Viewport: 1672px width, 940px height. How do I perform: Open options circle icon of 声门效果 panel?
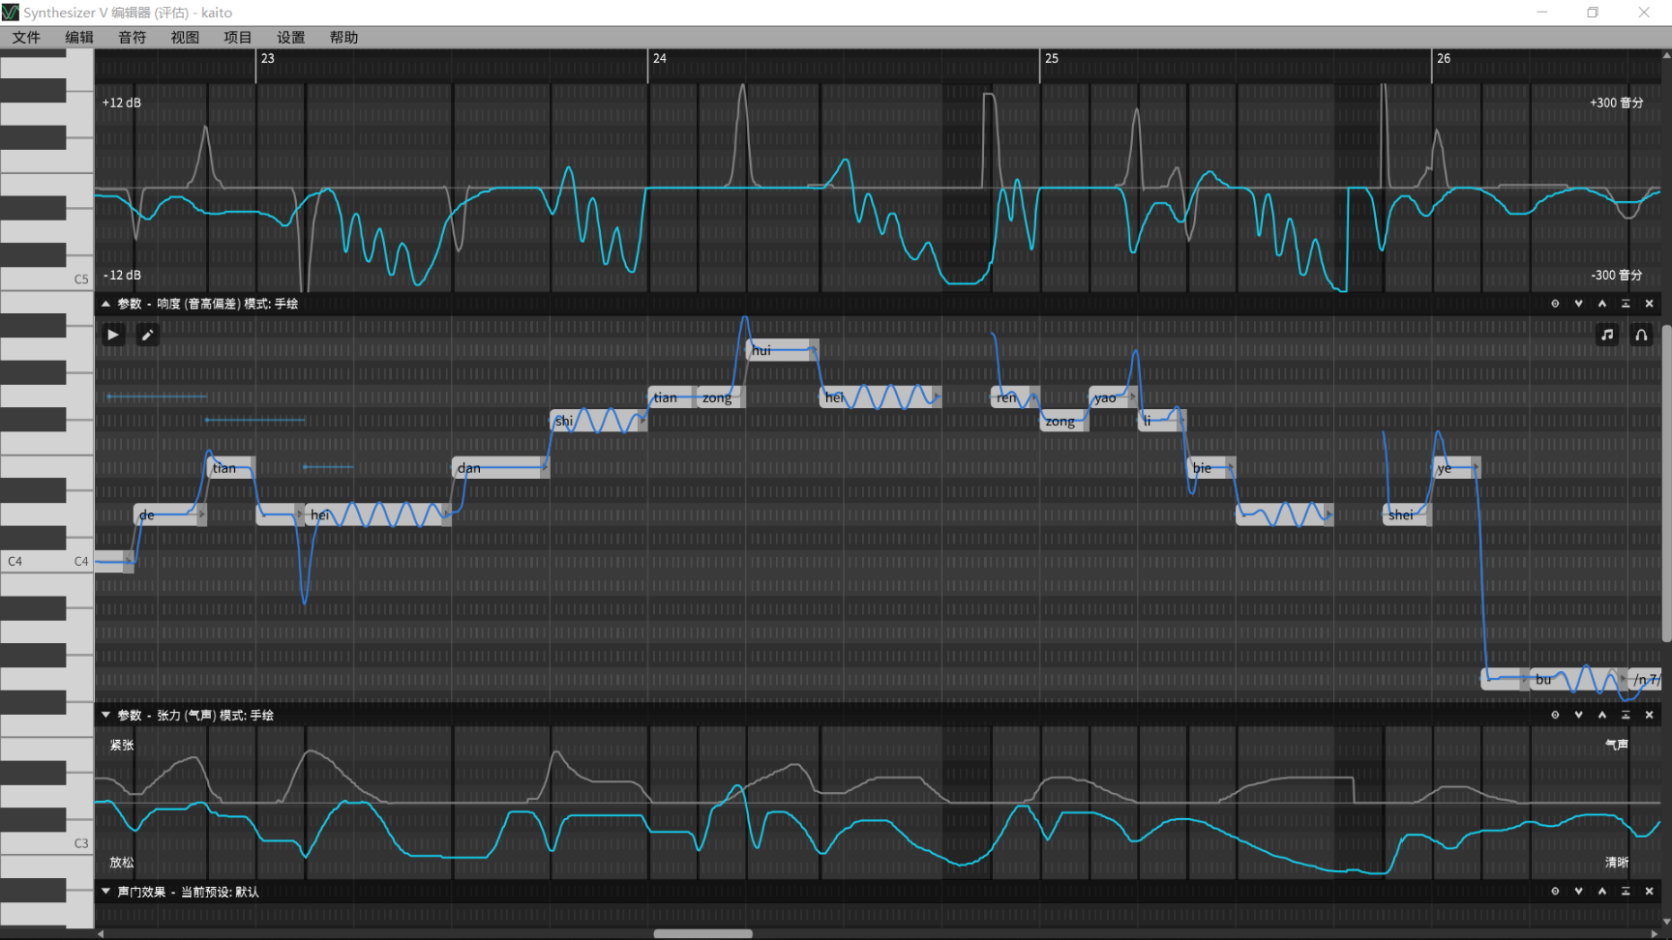[x=1555, y=892]
